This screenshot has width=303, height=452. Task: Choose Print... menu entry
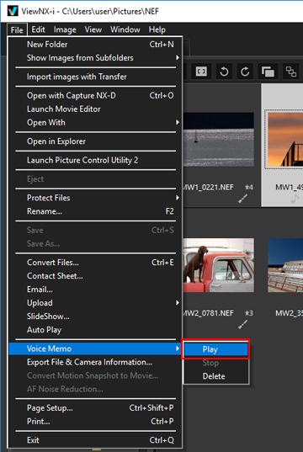[95, 421]
